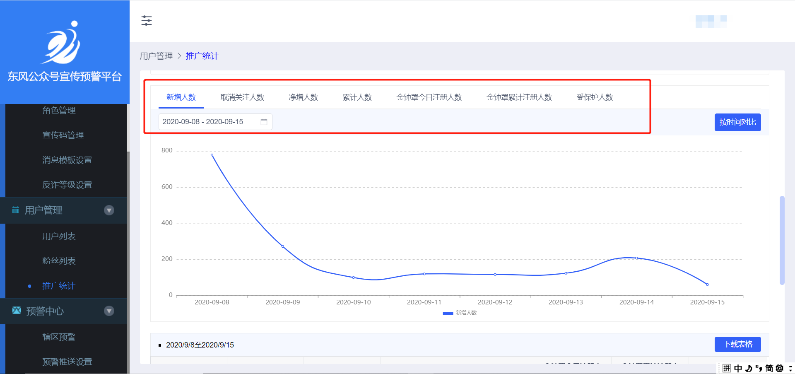Click the 按时间对比 button

[x=738, y=122]
